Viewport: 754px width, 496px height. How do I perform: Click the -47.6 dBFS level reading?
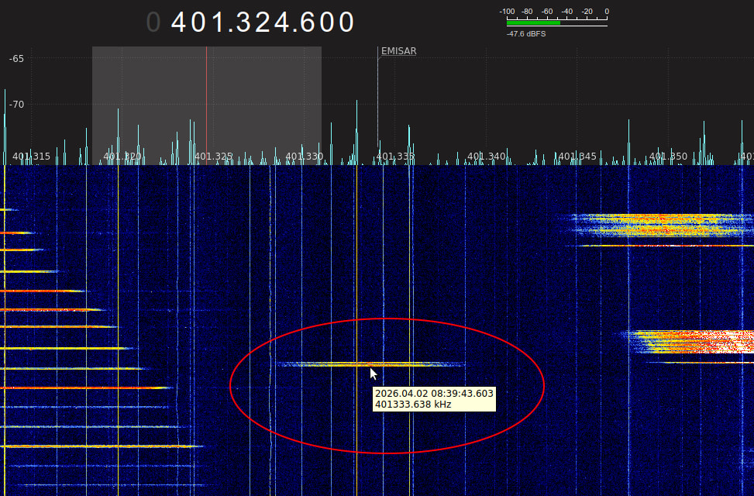526,33
